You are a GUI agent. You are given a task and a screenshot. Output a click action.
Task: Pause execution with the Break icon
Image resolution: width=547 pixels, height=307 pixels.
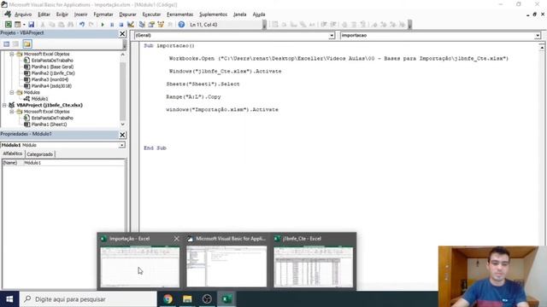coord(112,25)
